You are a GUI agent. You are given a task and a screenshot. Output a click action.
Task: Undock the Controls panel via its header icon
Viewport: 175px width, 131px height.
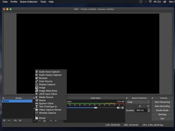pyautogui.click(x=152, y=98)
